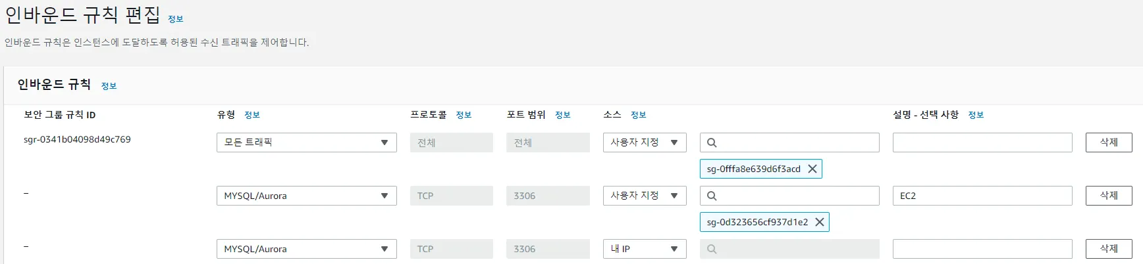Viewport: 1143px width, 264px height.
Task: Click description field containing EC2
Action: pyautogui.click(x=982, y=196)
